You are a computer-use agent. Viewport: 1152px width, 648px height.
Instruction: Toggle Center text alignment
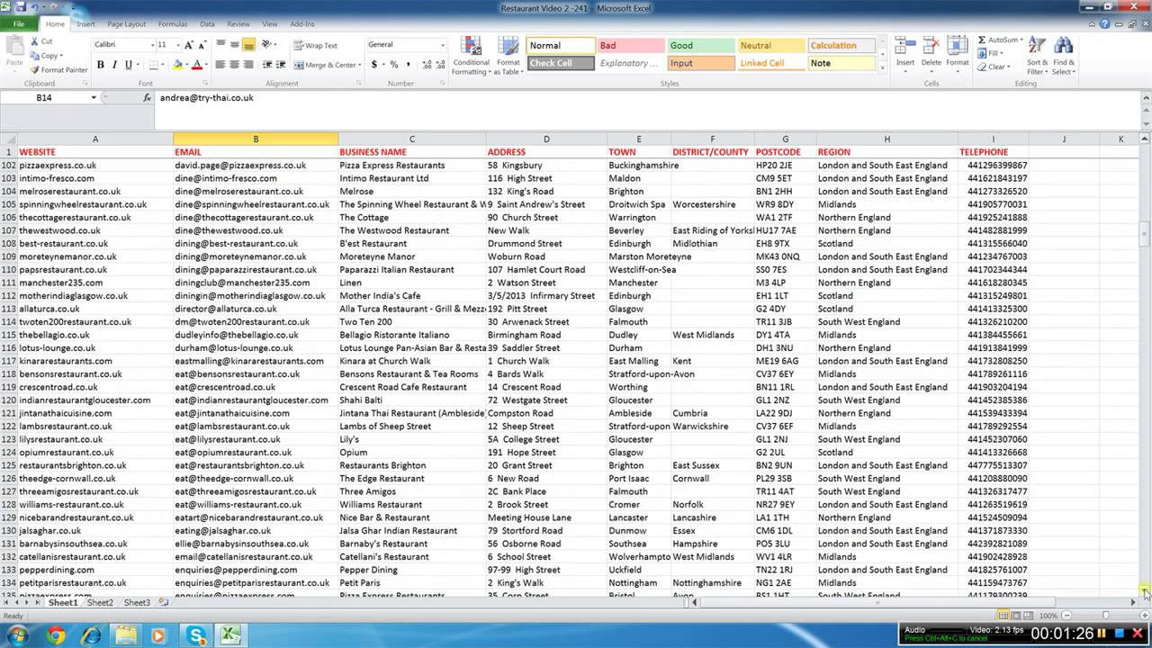[234, 65]
